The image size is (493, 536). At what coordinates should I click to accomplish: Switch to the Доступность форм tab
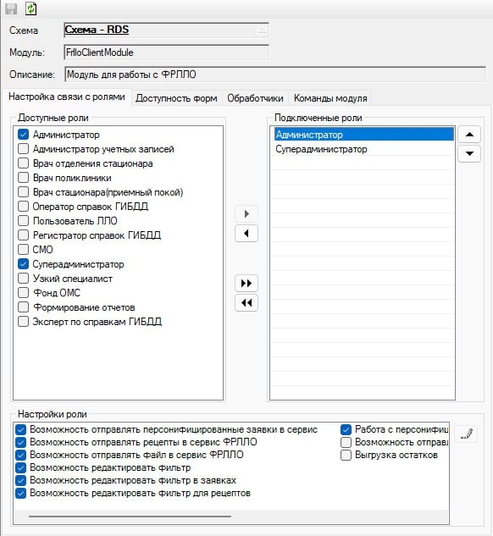click(x=176, y=98)
